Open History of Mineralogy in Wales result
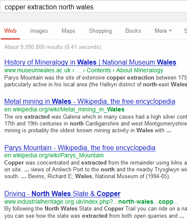Image resolution: width=187 pixels, height=219 pixels. [x=90, y=63]
